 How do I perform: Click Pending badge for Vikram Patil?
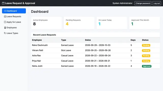coord(146,51)
